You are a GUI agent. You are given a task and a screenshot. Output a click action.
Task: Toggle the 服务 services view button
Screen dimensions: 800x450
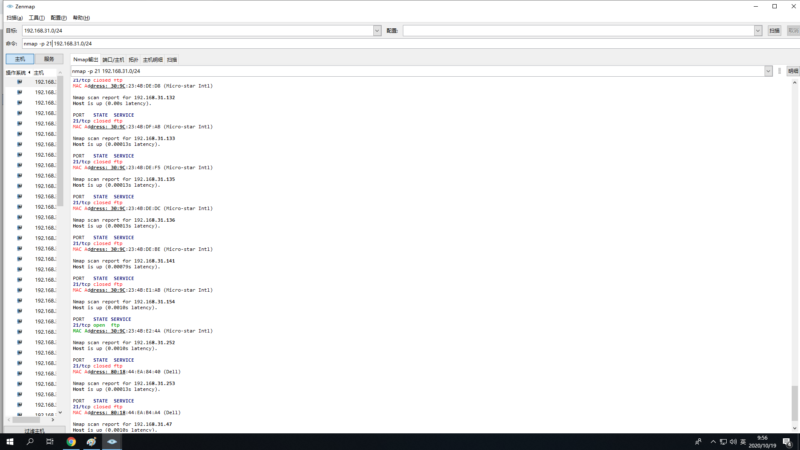tap(49, 59)
